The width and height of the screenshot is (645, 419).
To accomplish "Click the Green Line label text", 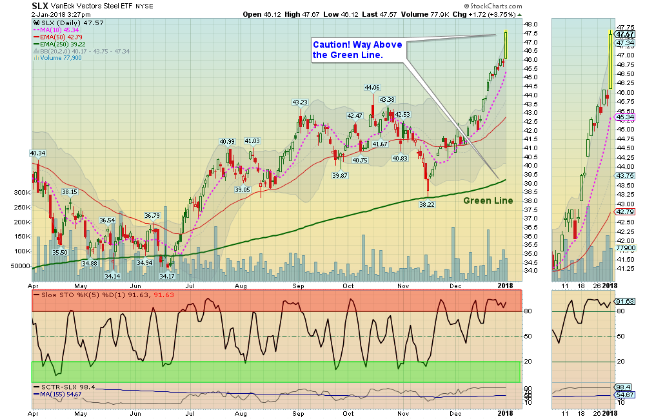I will 488,200.
